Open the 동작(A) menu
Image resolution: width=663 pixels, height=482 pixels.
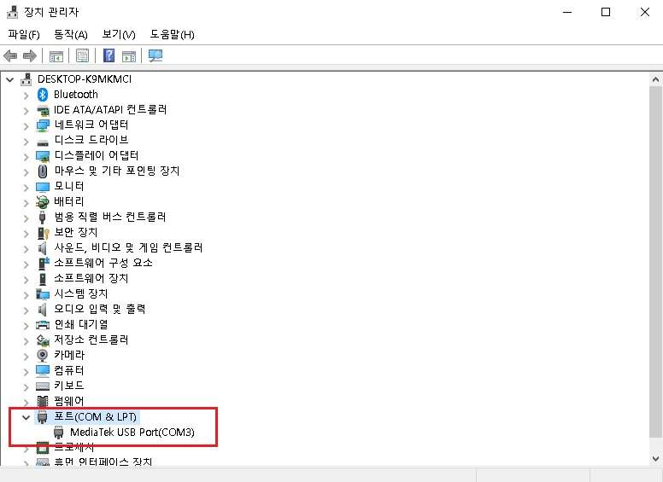(71, 34)
